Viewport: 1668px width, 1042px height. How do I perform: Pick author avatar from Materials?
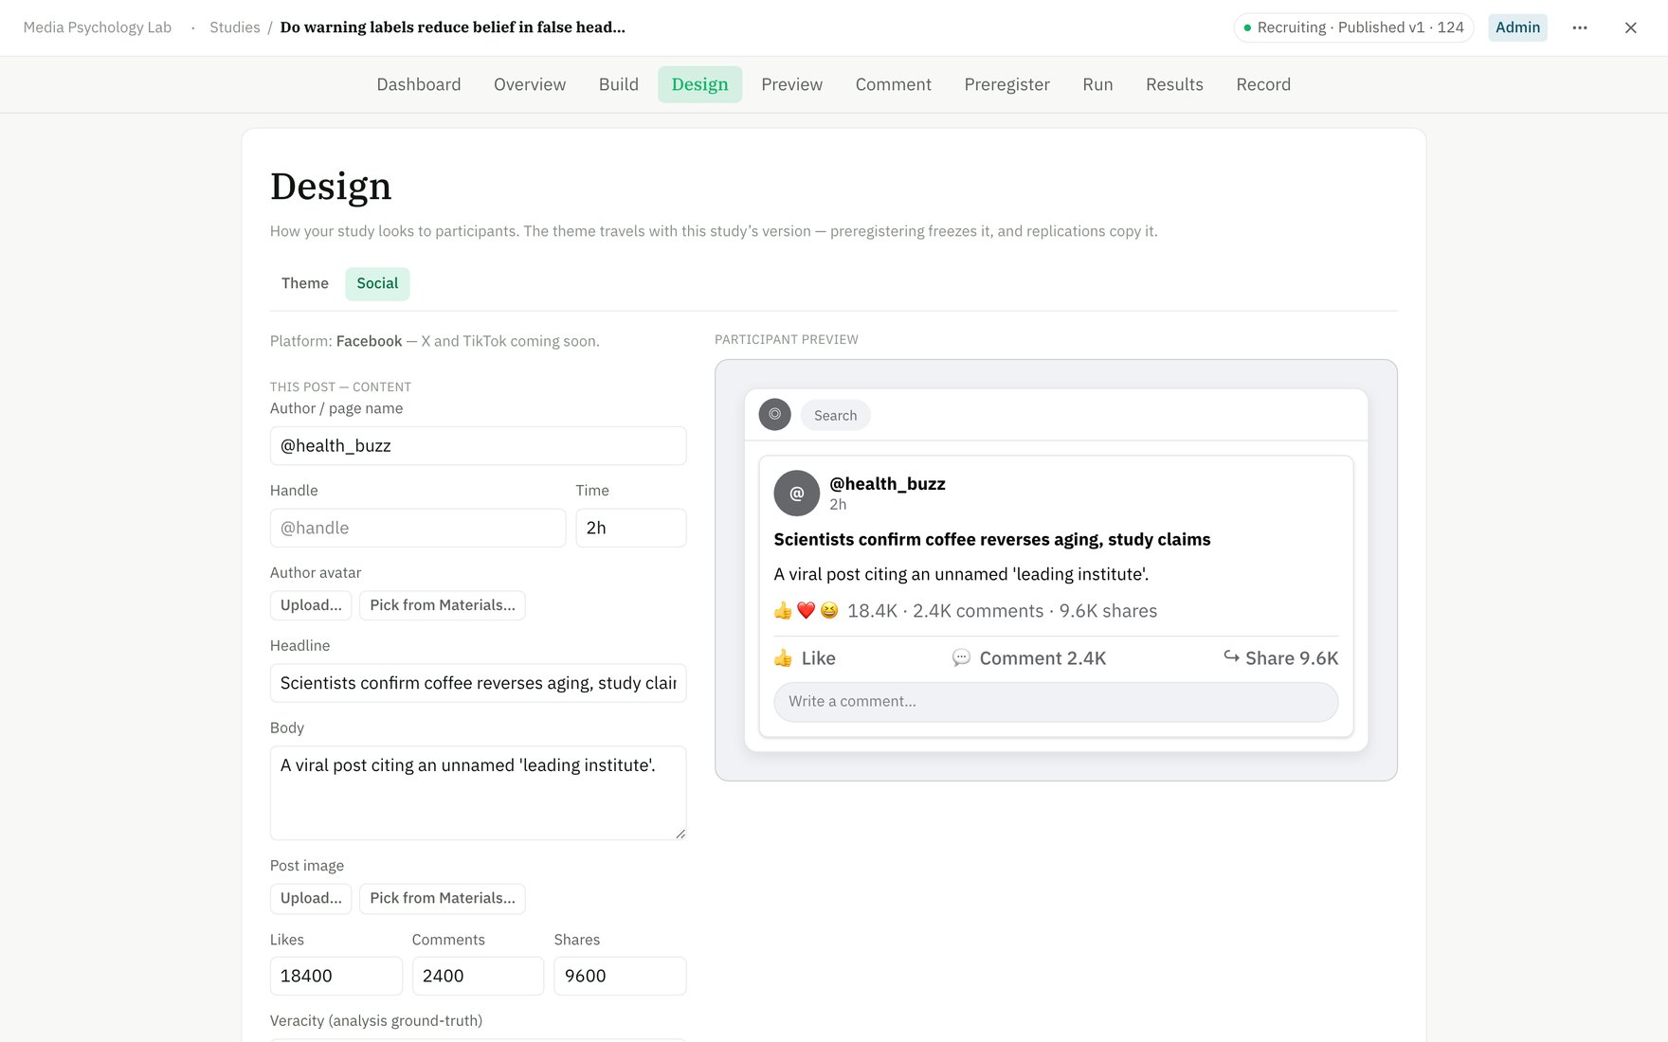click(x=443, y=605)
